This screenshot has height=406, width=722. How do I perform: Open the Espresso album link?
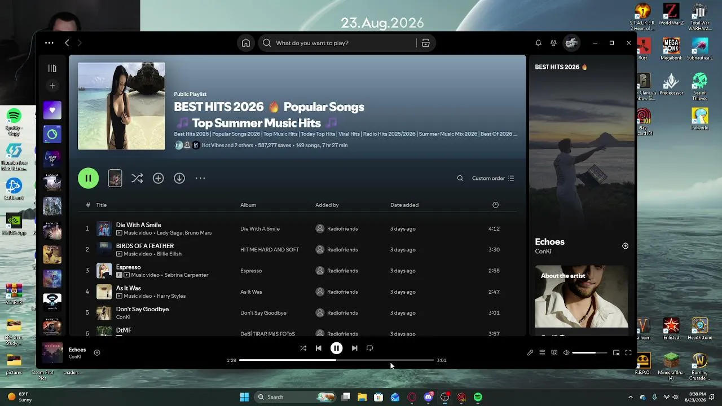coord(251,271)
